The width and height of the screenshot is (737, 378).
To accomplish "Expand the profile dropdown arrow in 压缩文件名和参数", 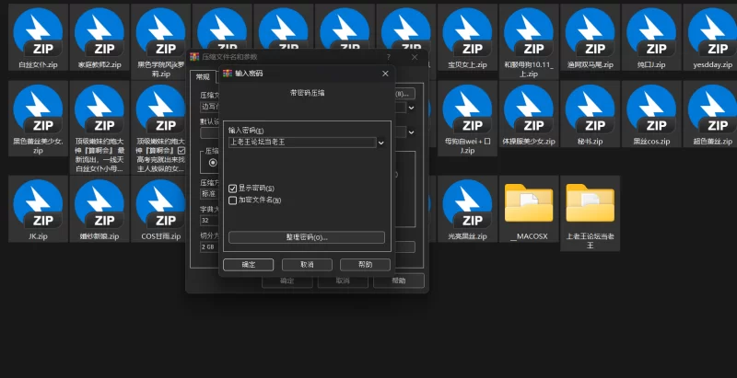I will [x=411, y=132].
